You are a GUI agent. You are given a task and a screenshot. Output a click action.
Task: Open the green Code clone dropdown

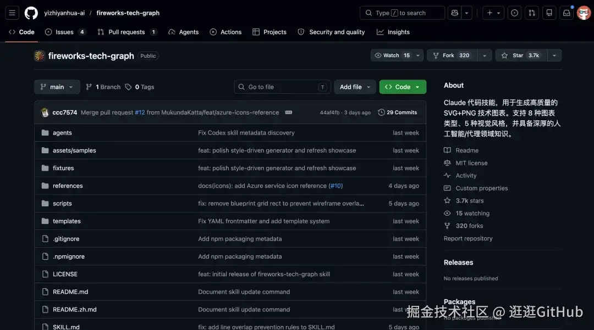(x=403, y=87)
